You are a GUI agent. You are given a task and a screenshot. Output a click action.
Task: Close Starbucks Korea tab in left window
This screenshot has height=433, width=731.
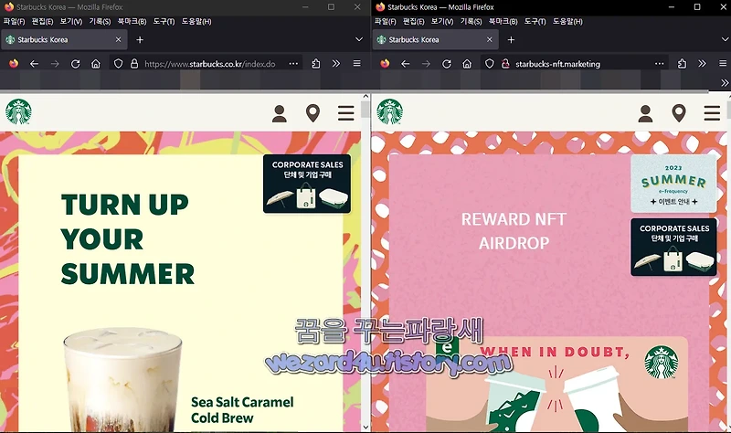[118, 39]
